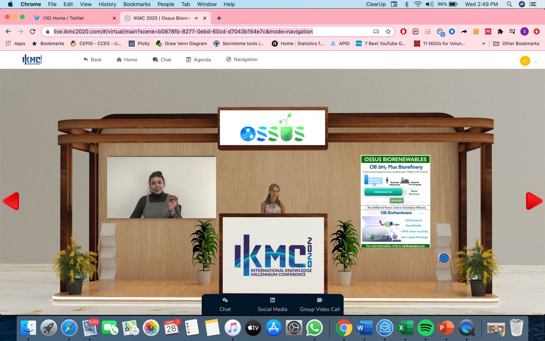
Task: Click the red Mendeley extension icon
Action: [488, 31]
